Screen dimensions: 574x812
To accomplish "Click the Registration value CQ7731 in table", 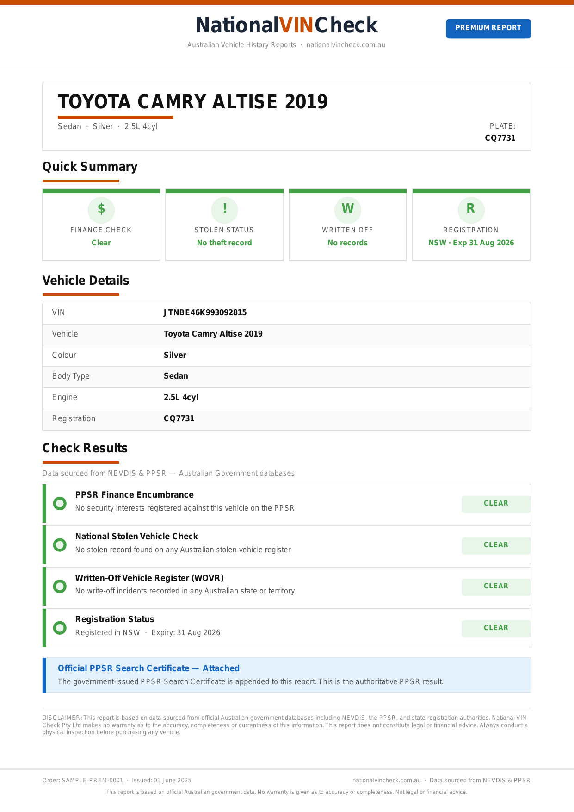I will pos(179,418).
